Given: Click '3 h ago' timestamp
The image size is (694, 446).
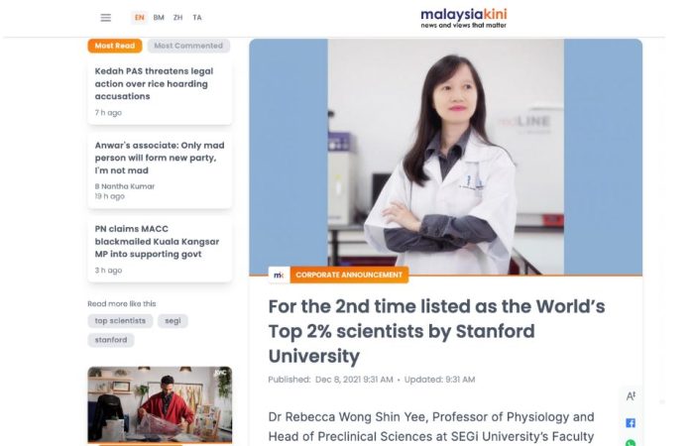Looking at the screenshot, I should (x=108, y=270).
